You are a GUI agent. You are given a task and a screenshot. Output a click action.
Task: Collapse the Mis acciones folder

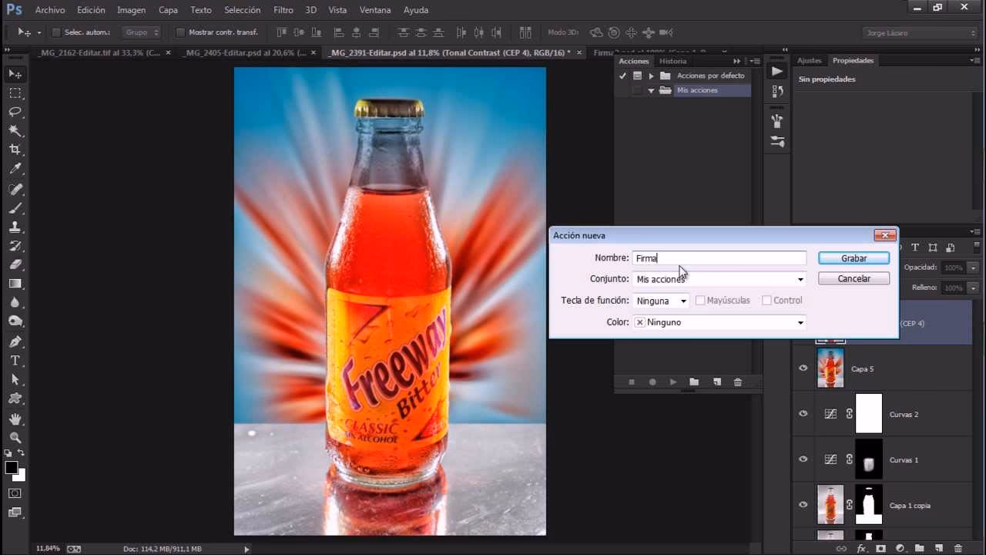[652, 90]
